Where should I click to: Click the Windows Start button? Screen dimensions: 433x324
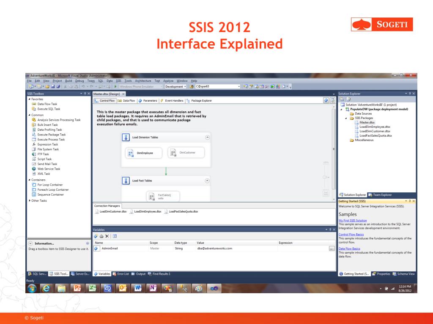(32, 289)
